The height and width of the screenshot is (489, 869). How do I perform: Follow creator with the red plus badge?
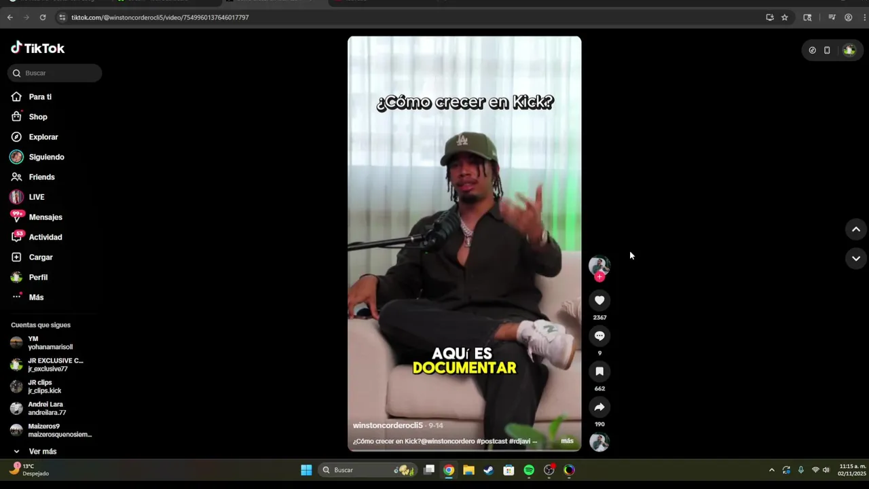(599, 277)
